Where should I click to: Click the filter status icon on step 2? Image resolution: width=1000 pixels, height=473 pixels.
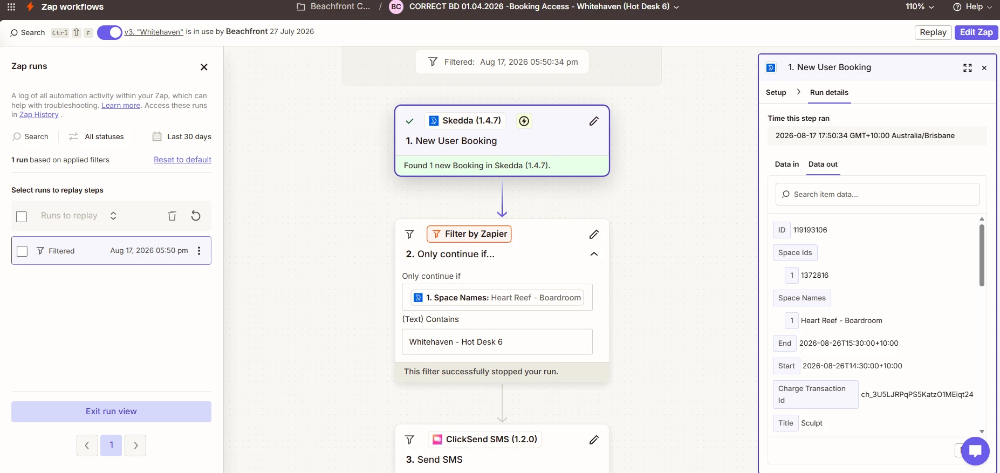(x=410, y=234)
